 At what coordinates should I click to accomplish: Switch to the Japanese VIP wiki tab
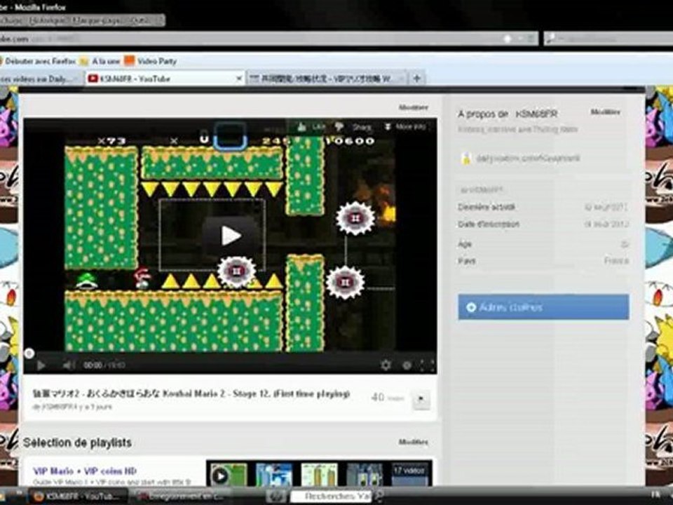click(x=327, y=79)
